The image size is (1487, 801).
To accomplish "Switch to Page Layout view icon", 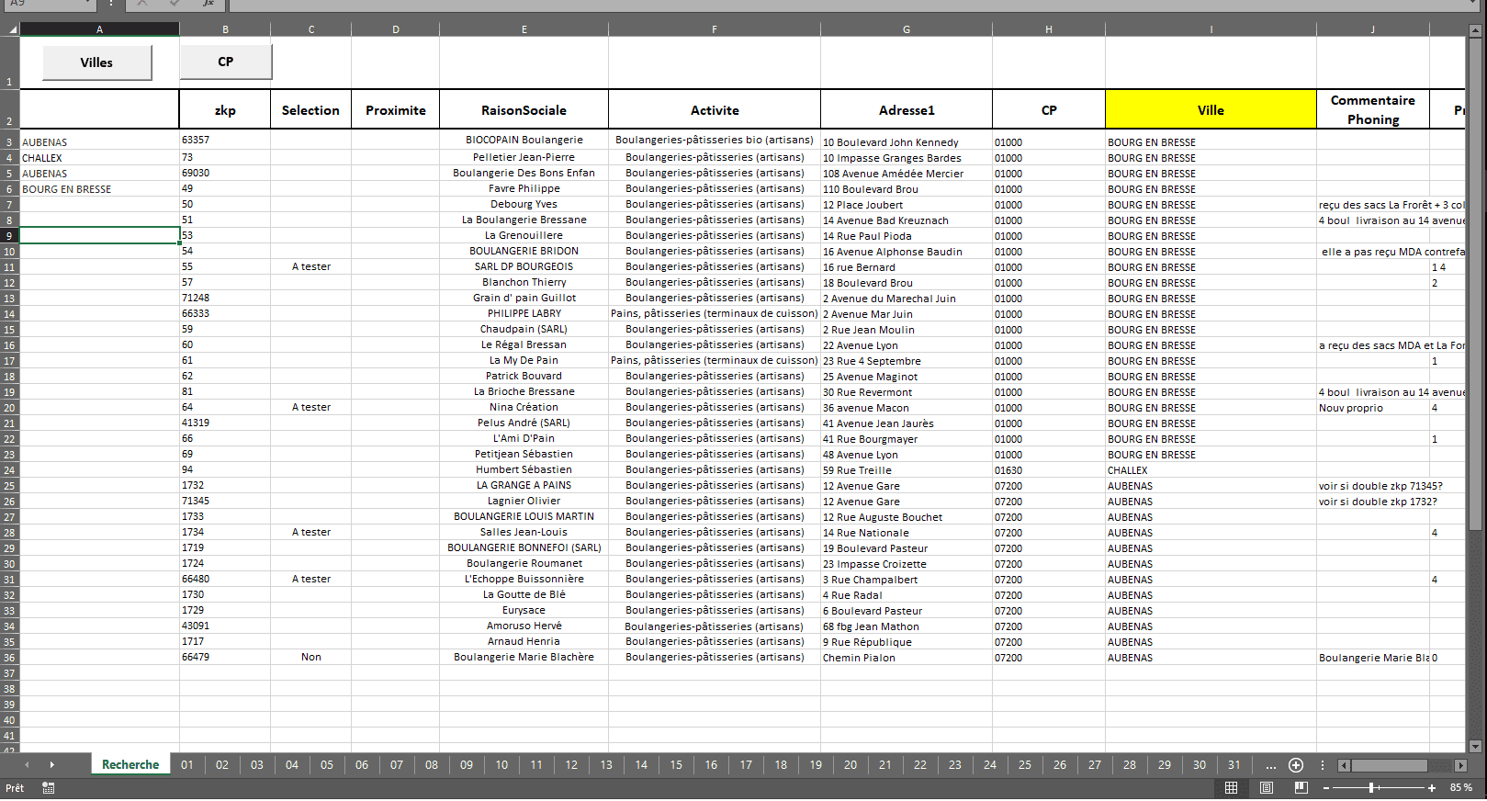I will pyautogui.click(x=1267, y=788).
